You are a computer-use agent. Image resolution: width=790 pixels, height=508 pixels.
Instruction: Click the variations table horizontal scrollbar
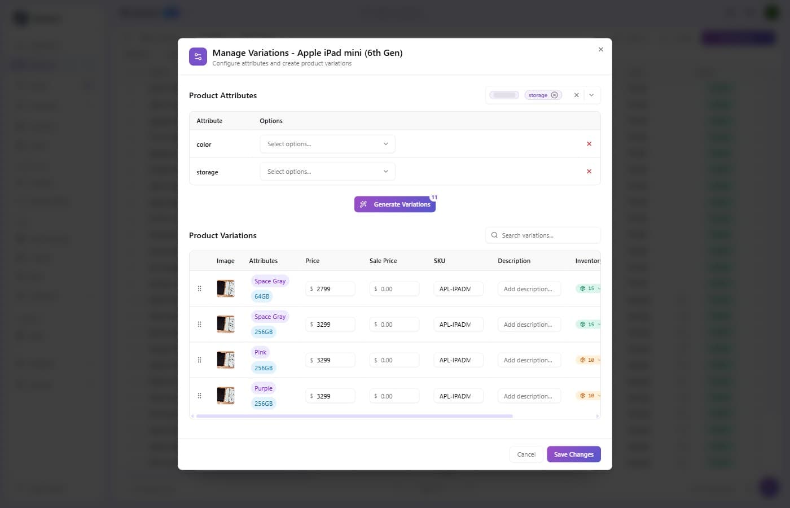point(354,416)
